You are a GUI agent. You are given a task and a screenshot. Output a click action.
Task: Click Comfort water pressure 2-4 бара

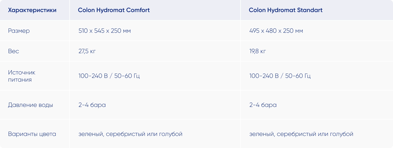click(x=92, y=105)
